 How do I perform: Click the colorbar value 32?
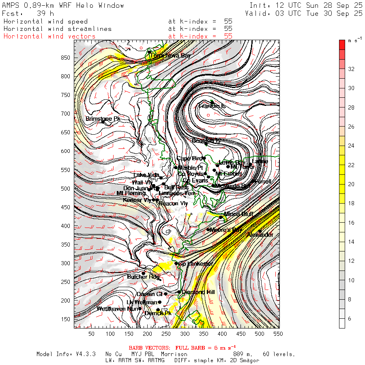351,69
